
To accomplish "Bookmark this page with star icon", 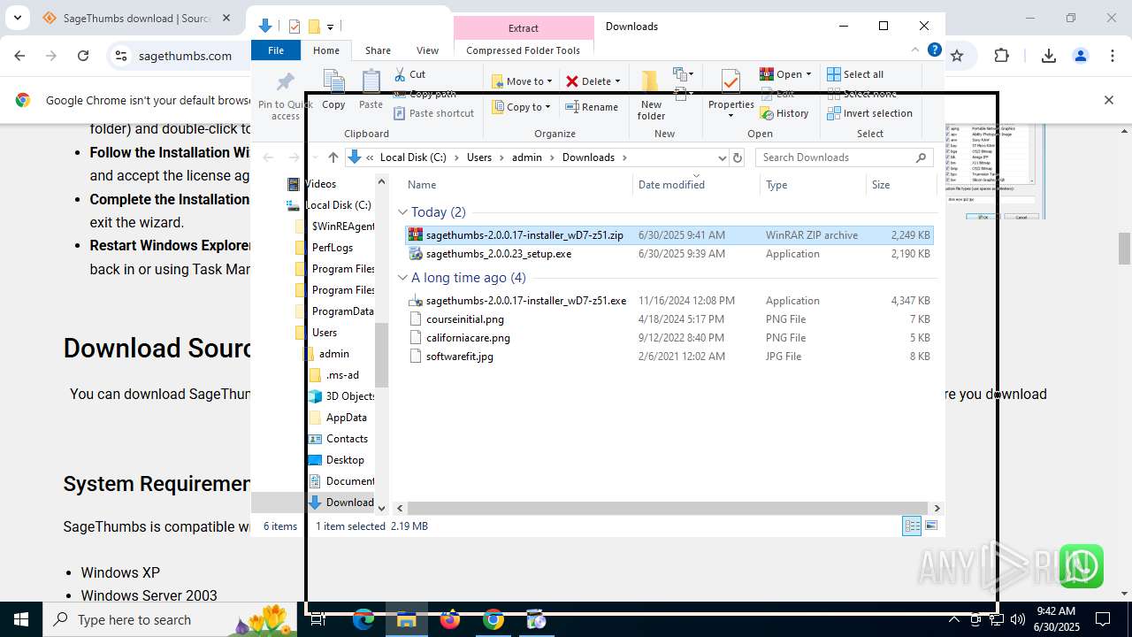I will click(957, 56).
